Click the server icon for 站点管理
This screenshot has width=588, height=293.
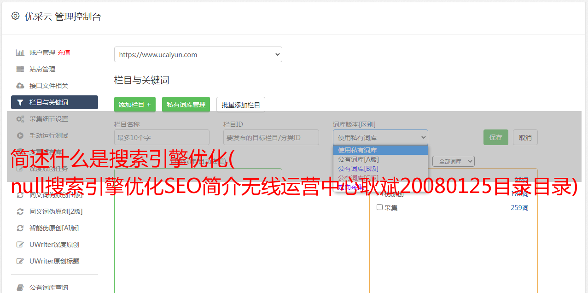click(x=20, y=69)
